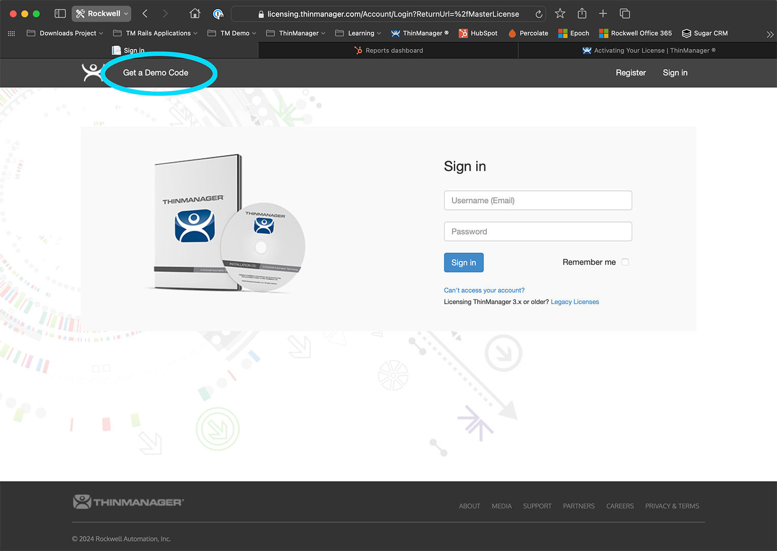Open Get a Demo Code menu item
777x551 pixels.
(156, 72)
